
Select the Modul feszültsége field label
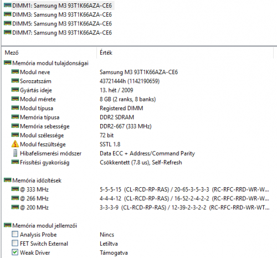(43, 145)
